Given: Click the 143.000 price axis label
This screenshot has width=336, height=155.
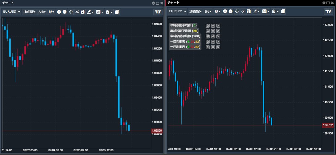Looking at the screenshot, I should tap(328, 25).
